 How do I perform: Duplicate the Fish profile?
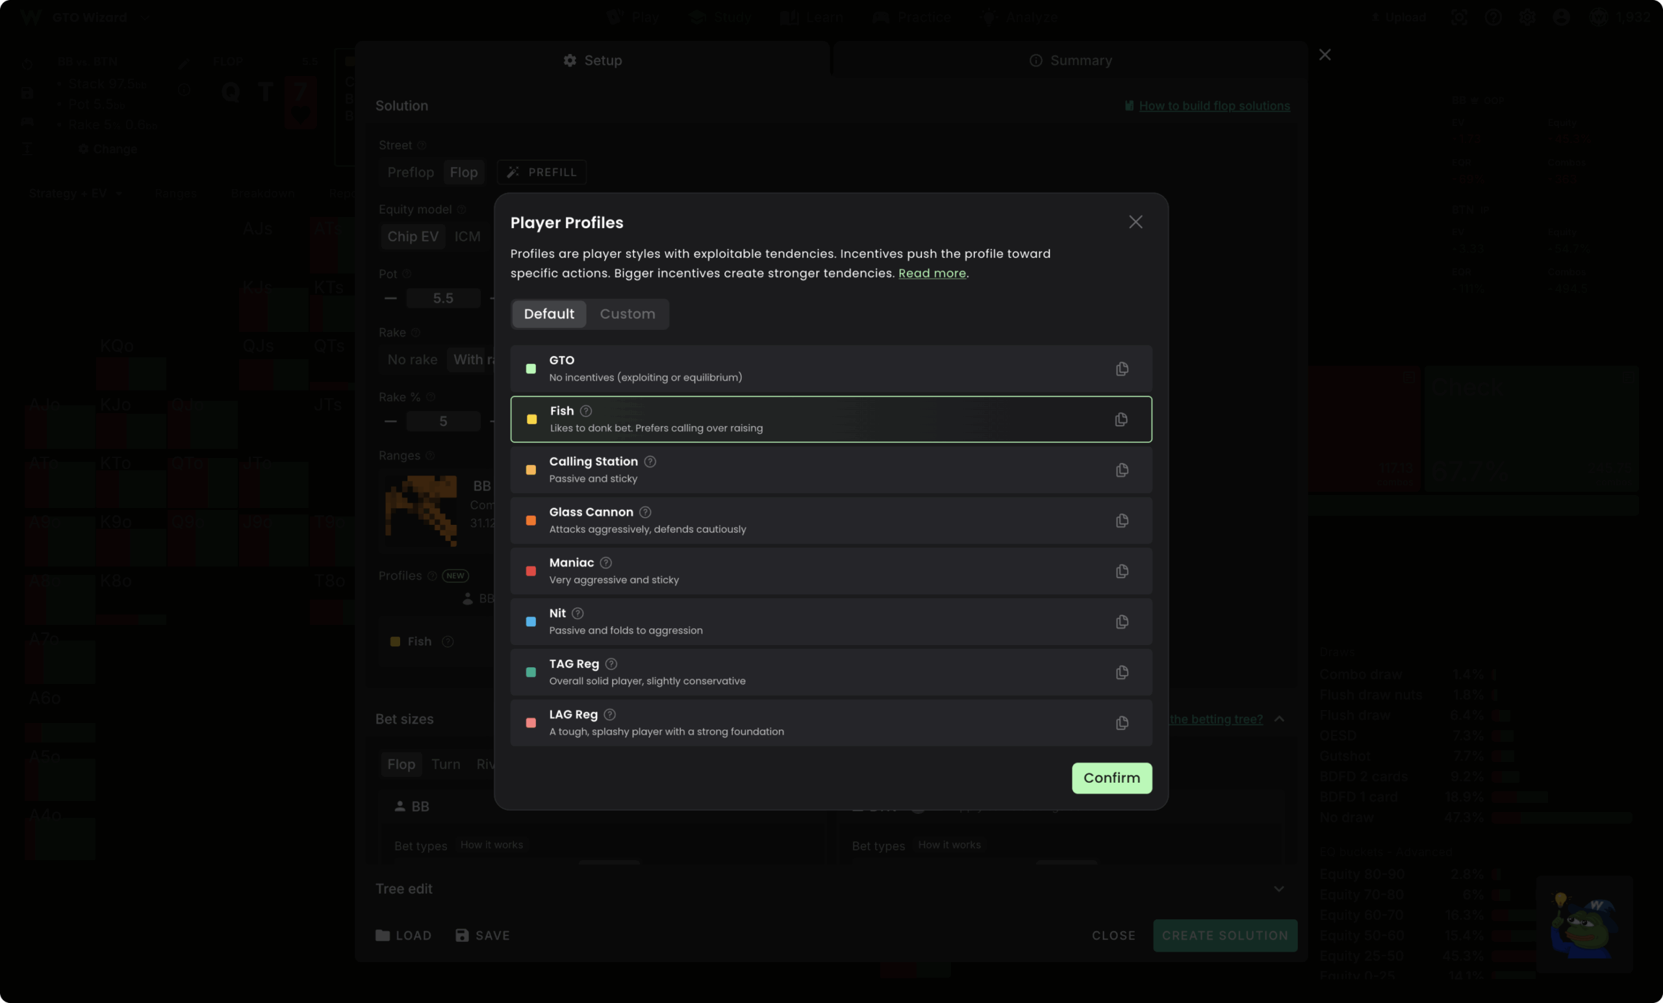(x=1121, y=419)
